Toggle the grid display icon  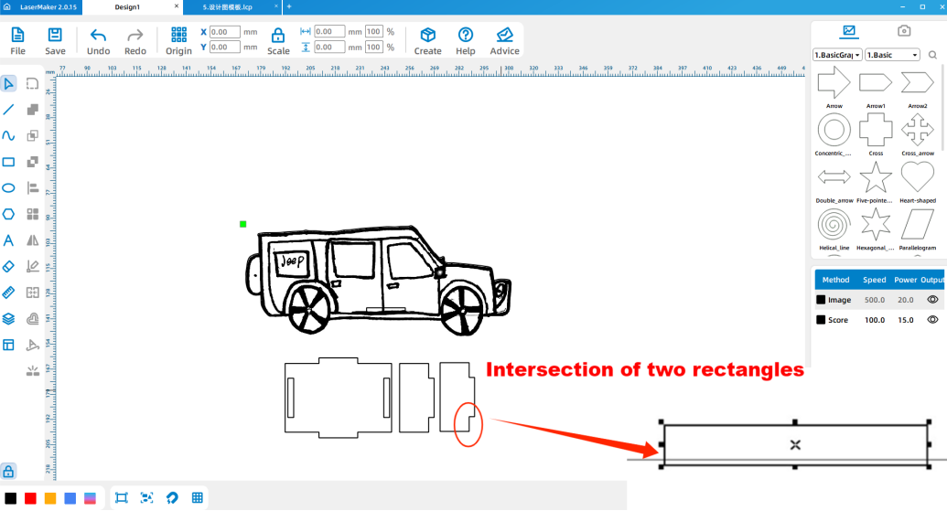tap(197, 497)
